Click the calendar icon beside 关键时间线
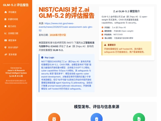The image size is (161, 121). 5,19
